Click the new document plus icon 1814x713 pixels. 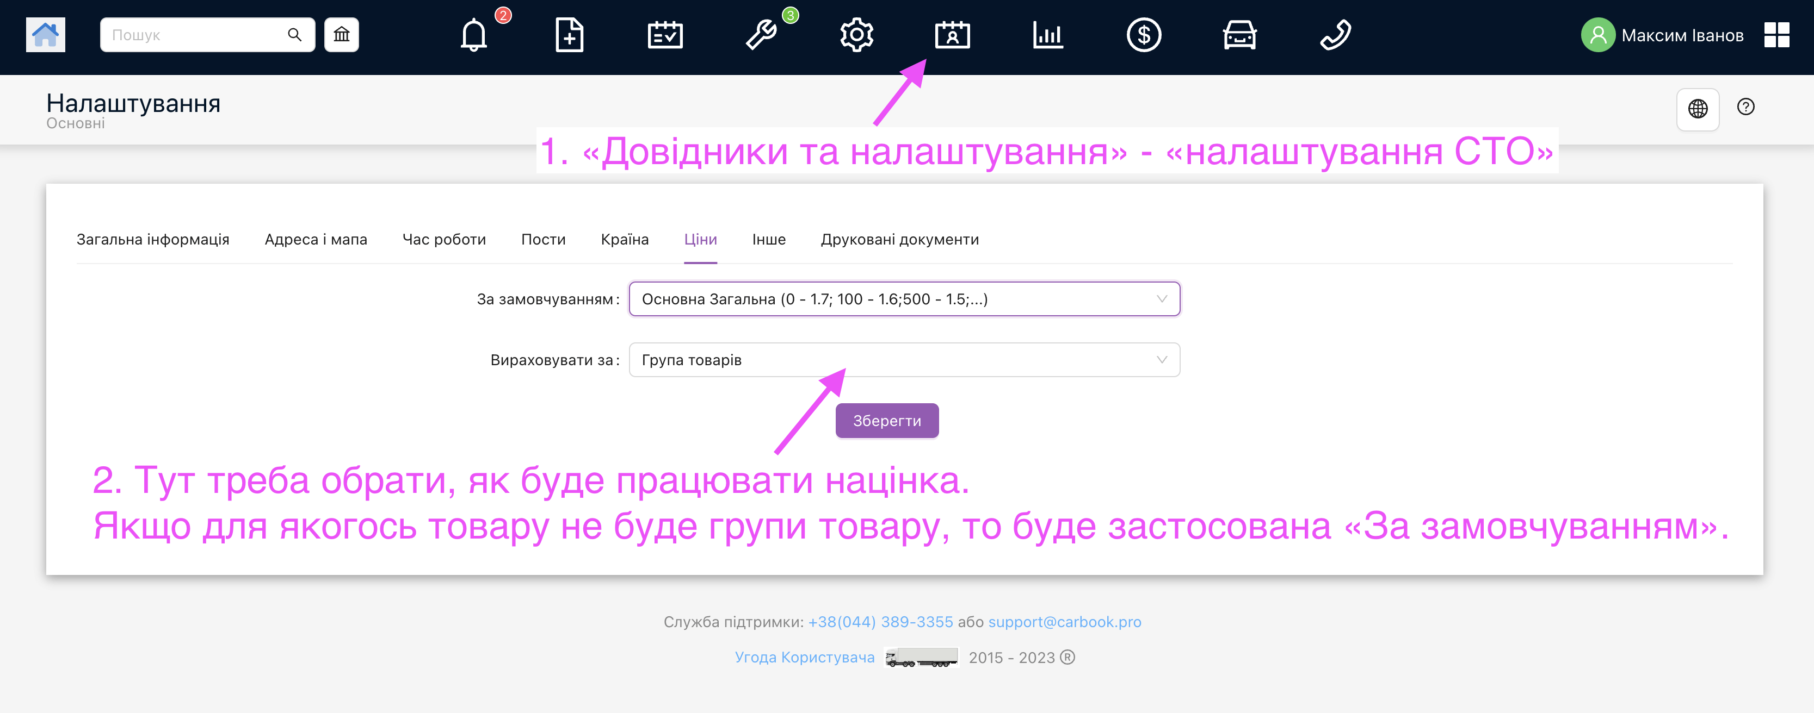(x=569, y=35)
